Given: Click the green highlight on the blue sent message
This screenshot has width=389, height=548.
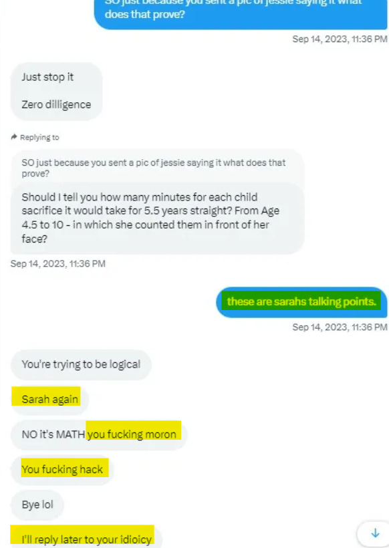Looking at the screenshot, I should click(301, 301).
